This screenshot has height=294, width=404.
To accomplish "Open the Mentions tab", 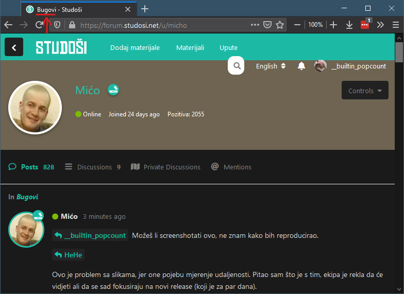I will coord(231,167).
